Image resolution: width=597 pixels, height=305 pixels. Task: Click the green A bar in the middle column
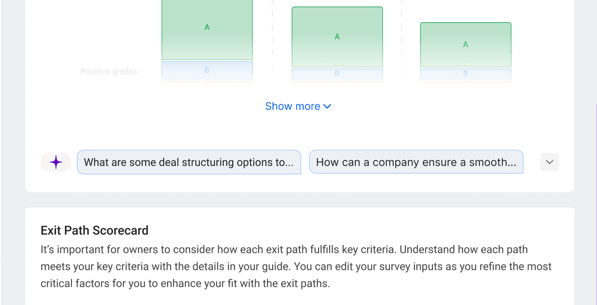pyautogui.click(x=337, y=37)
